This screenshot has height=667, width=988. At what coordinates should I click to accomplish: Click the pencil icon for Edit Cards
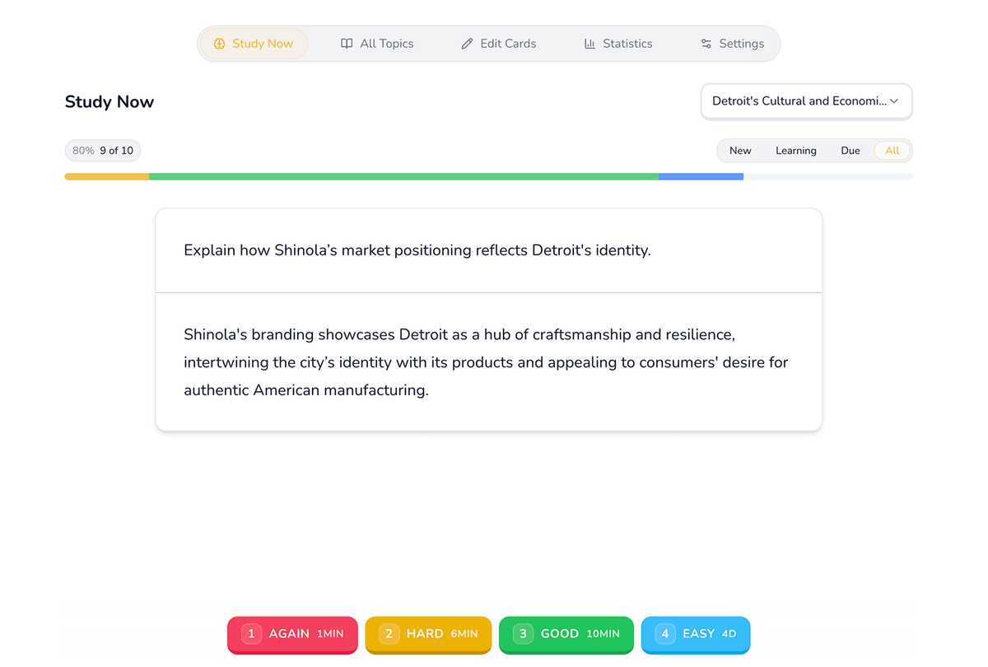(467, 44)
